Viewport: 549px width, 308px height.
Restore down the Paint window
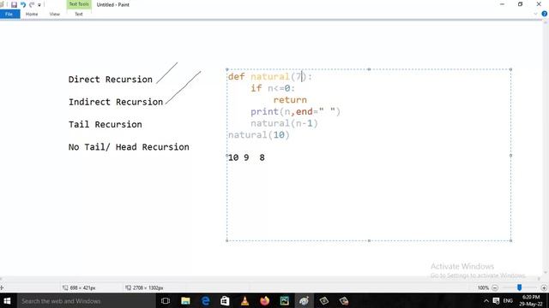point(521,4)
